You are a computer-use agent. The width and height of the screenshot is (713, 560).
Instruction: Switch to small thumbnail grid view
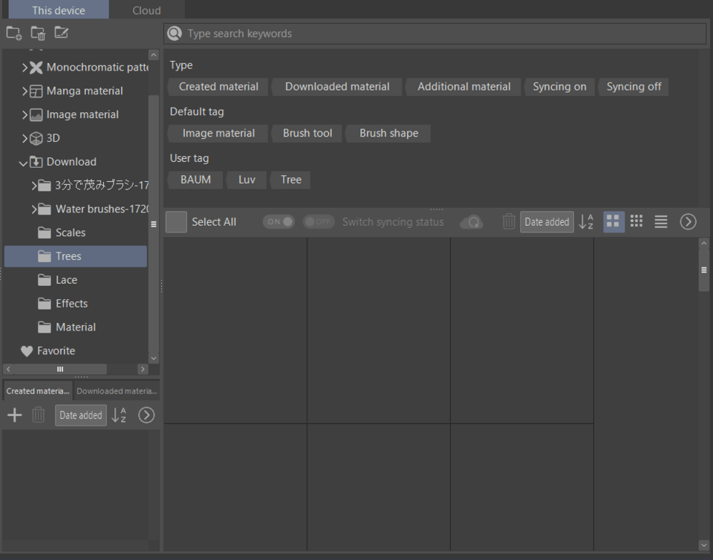pyautogui.click(x=637, y=221)
